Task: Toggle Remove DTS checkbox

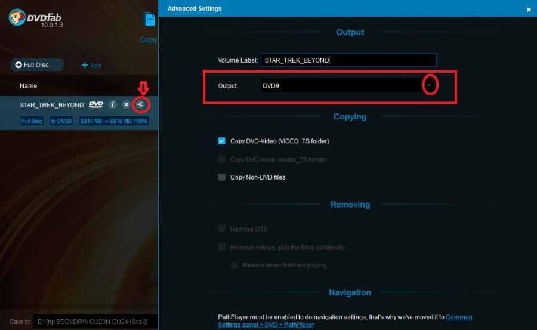Action: 221,229
